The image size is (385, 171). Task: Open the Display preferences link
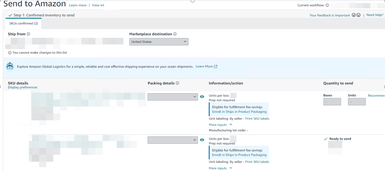[x=23, y=87]
